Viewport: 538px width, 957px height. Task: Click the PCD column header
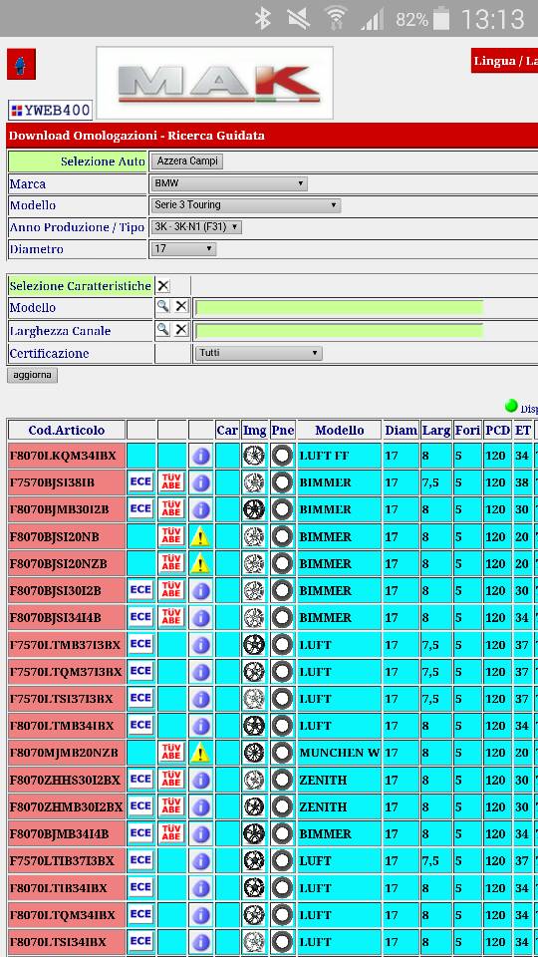pos(498,431)
